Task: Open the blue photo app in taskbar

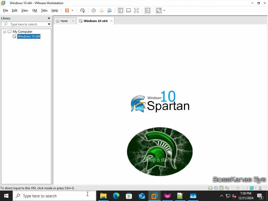Action: 193,196
